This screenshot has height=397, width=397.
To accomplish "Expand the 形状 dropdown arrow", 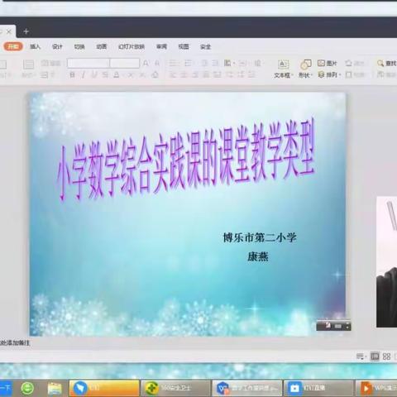I will (312, 75).
